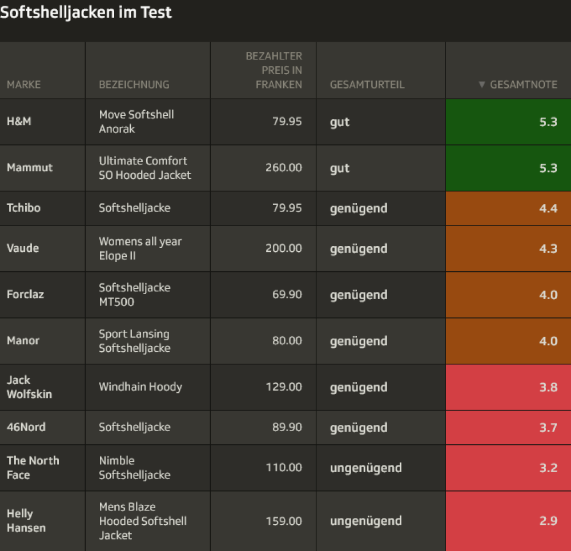Click Mens Blaze Hooded Softshell Jacket
571x551 pixels.
click(x=143, y=521)
